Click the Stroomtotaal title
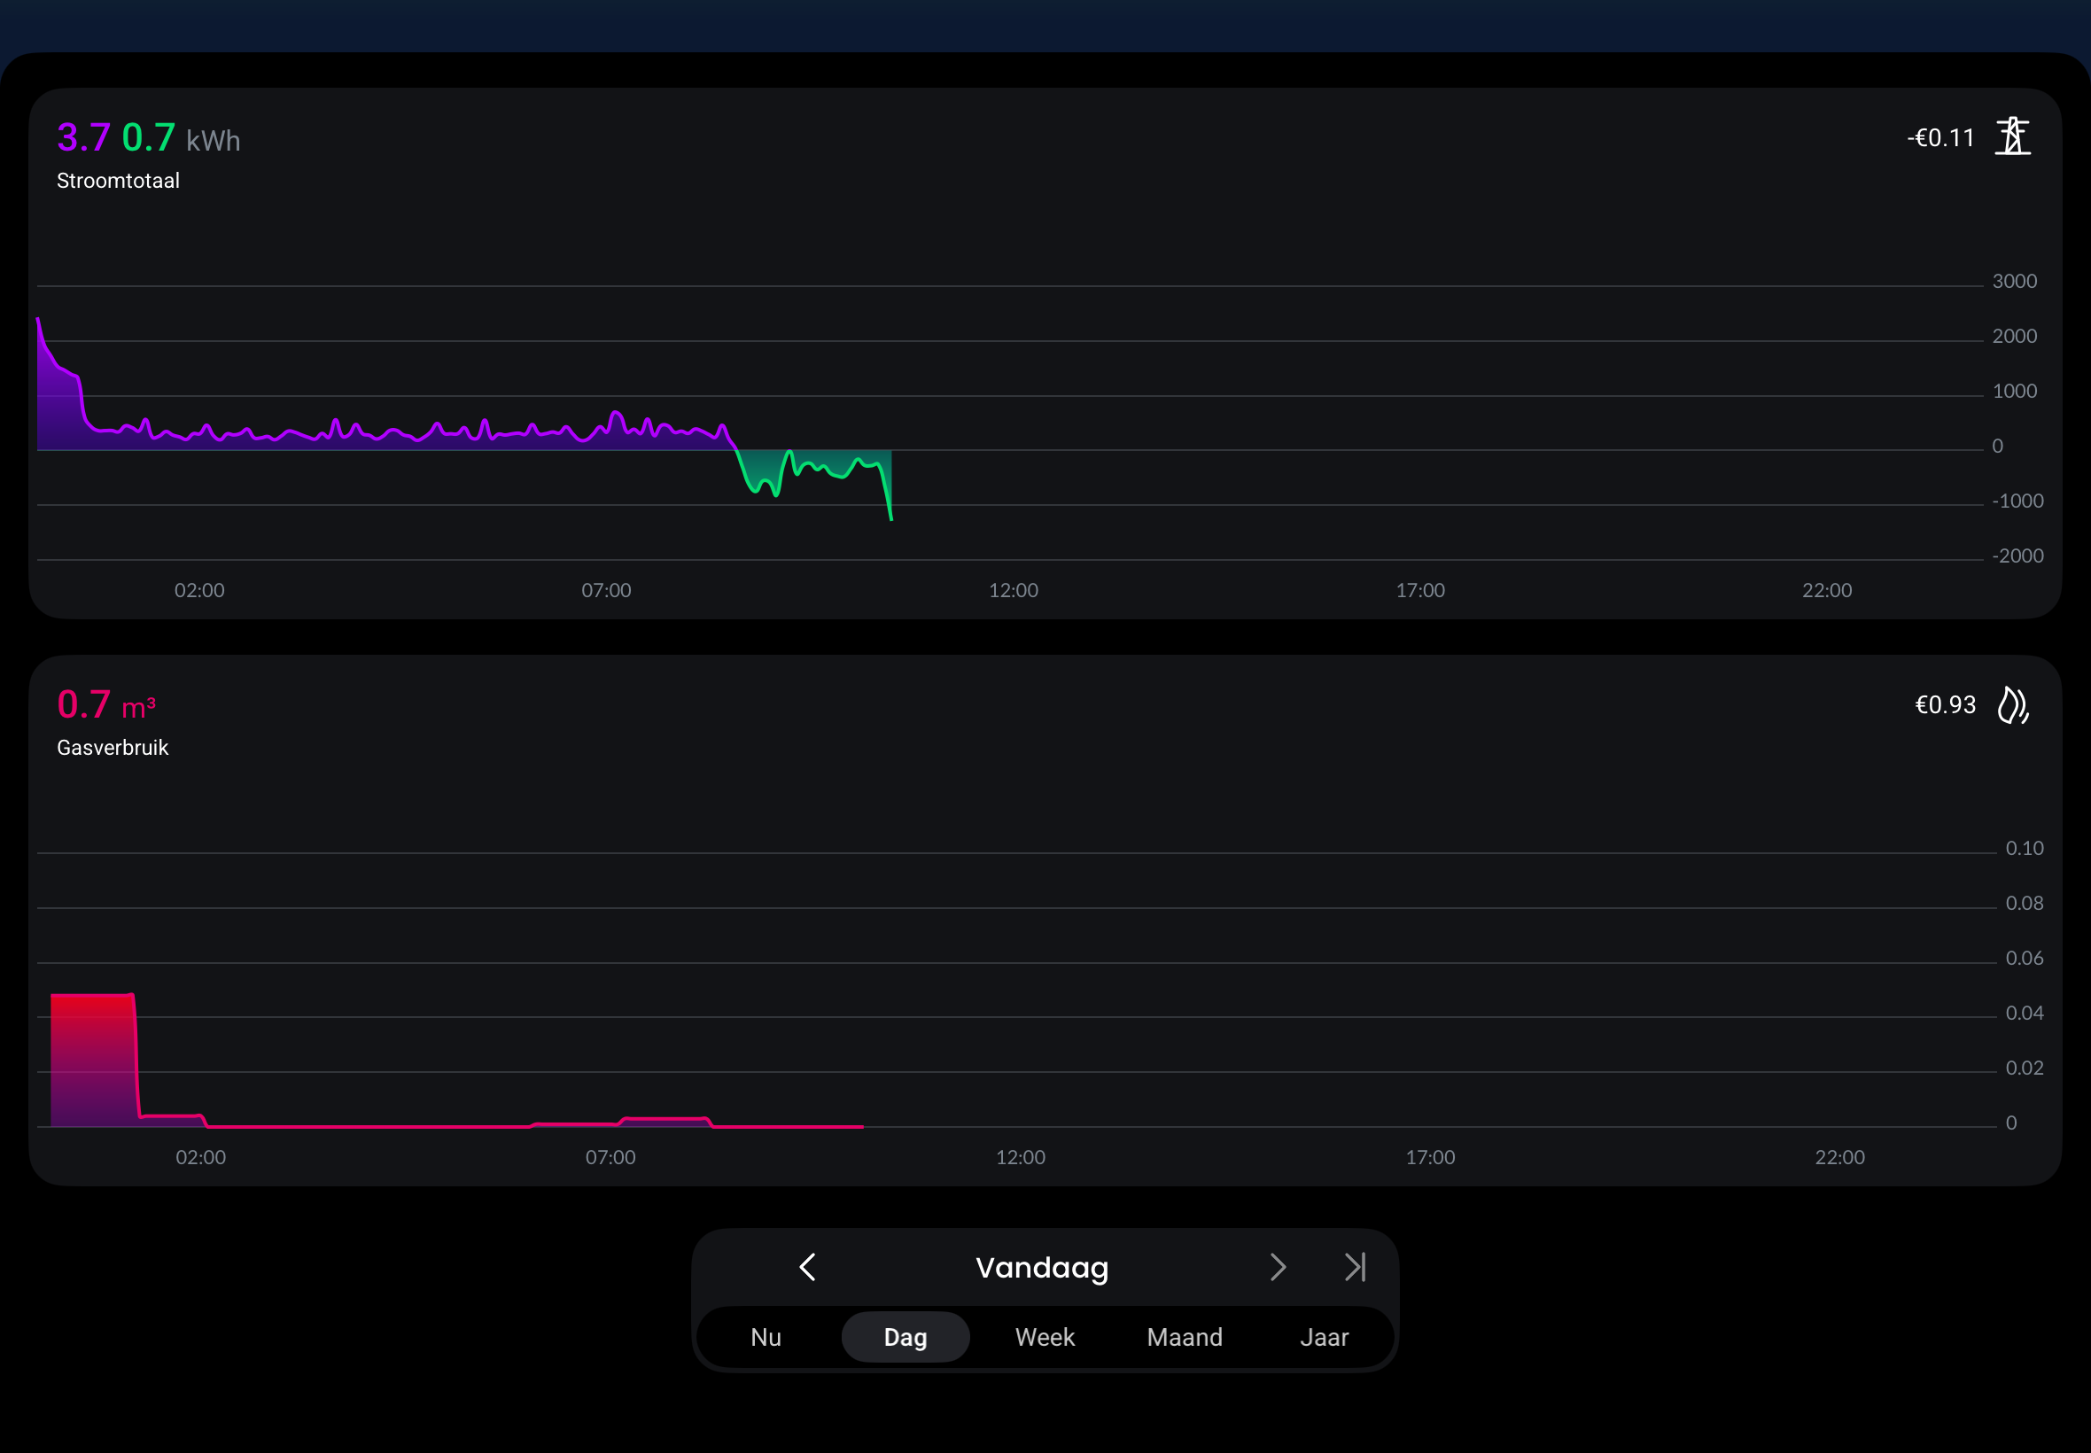This screenshot has width=2091, height=1453. point(118,180)
